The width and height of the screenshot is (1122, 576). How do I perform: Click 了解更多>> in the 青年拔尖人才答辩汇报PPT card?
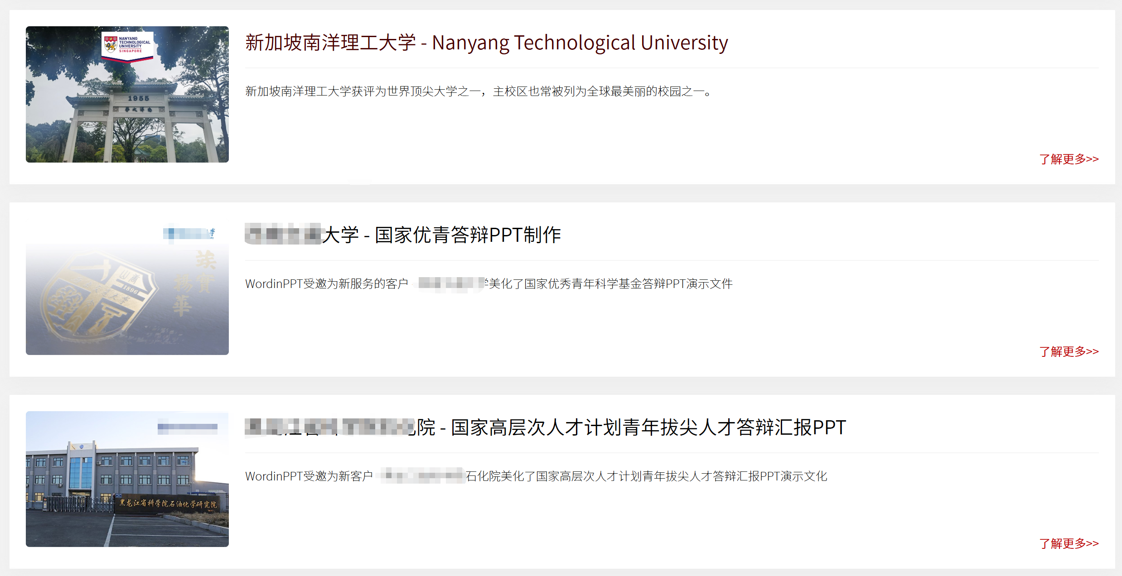1069,543
